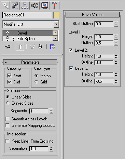Select Grid cap type
Screen dimensions: 125x159
(x=36, y=82)
